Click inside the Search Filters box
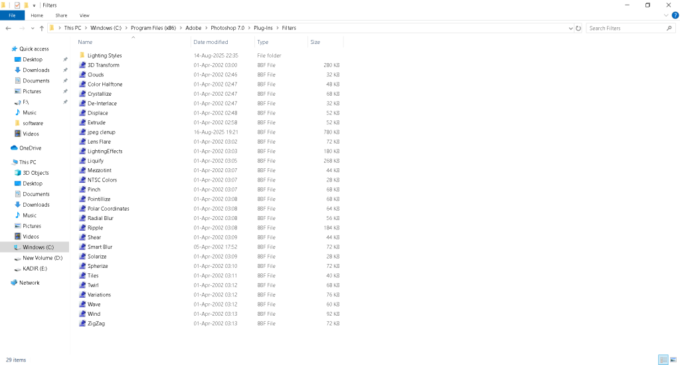 [626, 28]
